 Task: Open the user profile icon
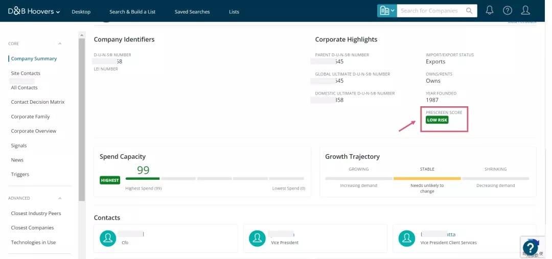coord(525,11)
